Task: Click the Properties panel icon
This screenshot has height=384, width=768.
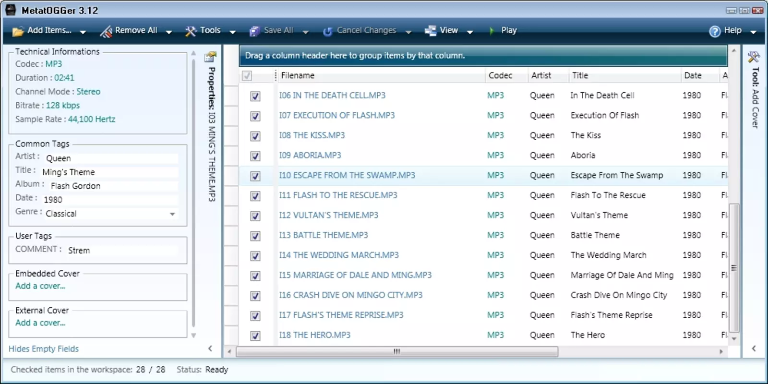Action: 210,57
